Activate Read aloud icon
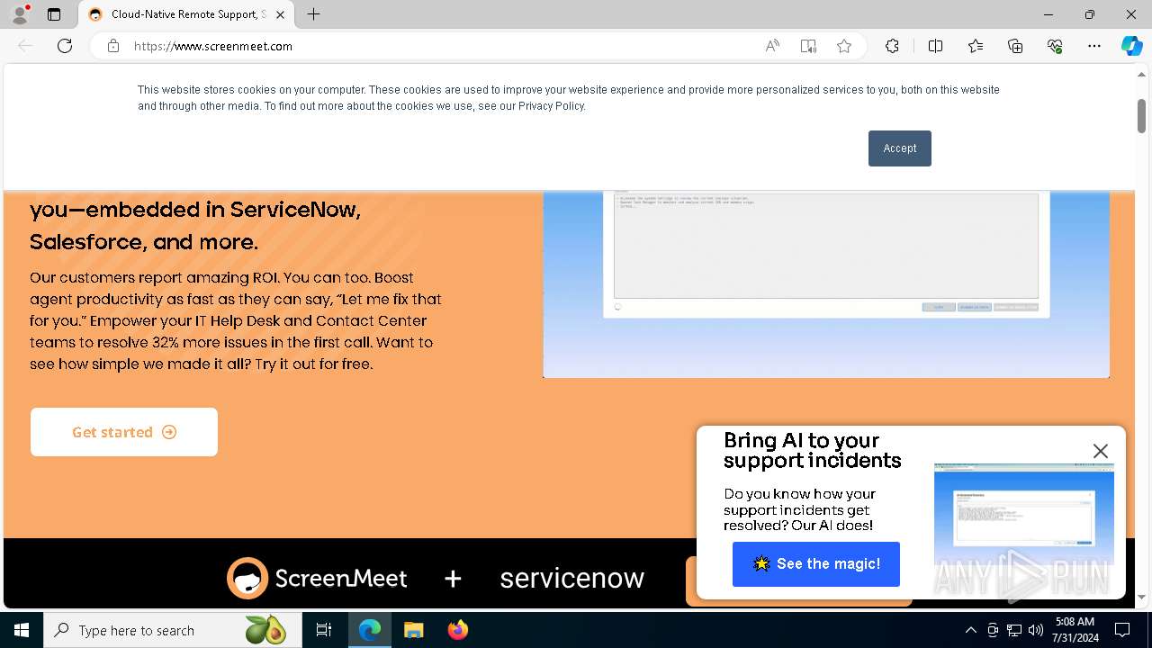The width and height of the screenshot is (1152, 648). (x=772, y=46)
